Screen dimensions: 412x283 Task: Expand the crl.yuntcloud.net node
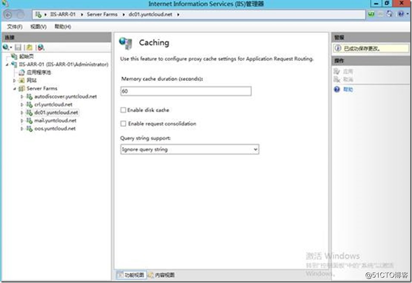(x=22, y=105)
